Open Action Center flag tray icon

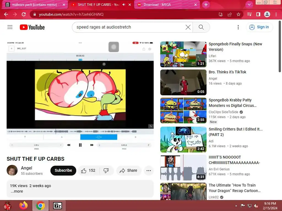pyautogui.click(x=243, y=206)
